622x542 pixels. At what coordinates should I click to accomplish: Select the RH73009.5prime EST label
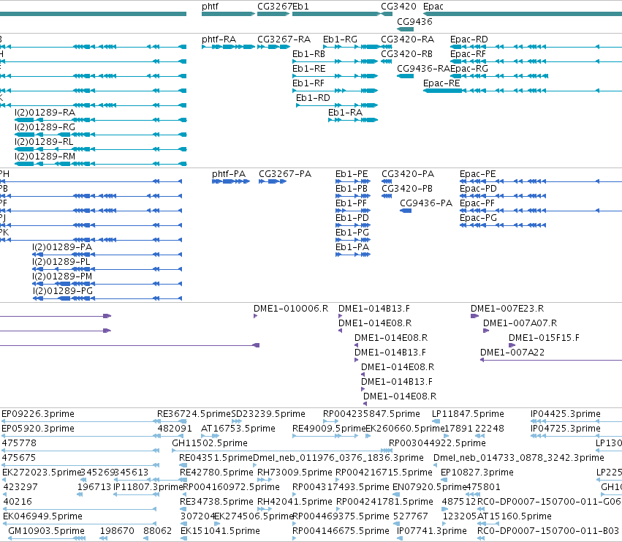295,473
